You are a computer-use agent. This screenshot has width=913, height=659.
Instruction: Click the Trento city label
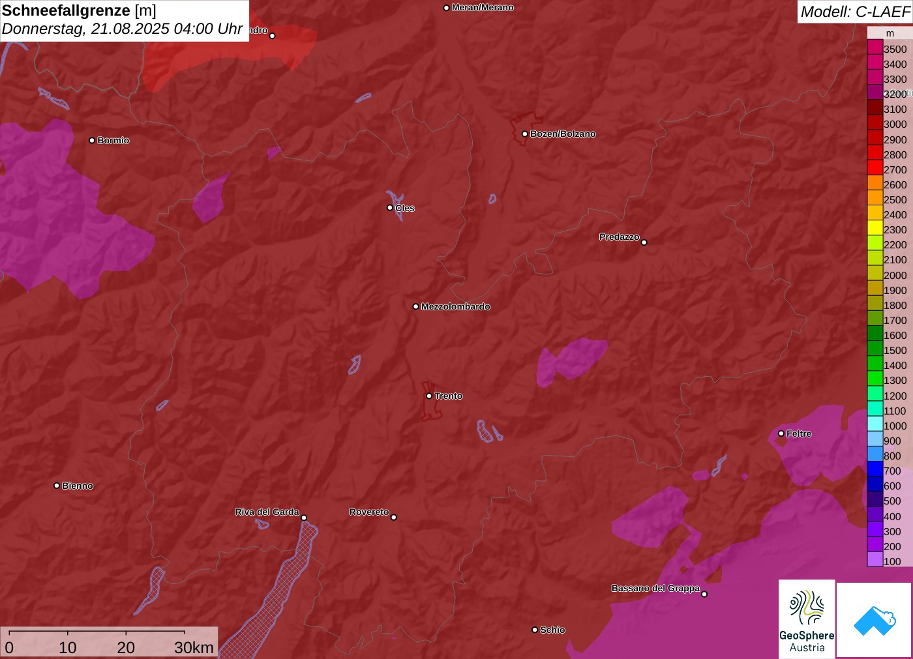(449, 396)
